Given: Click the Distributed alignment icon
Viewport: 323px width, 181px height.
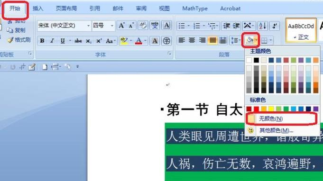Looking at the screenshot, I should coord(223,40).
